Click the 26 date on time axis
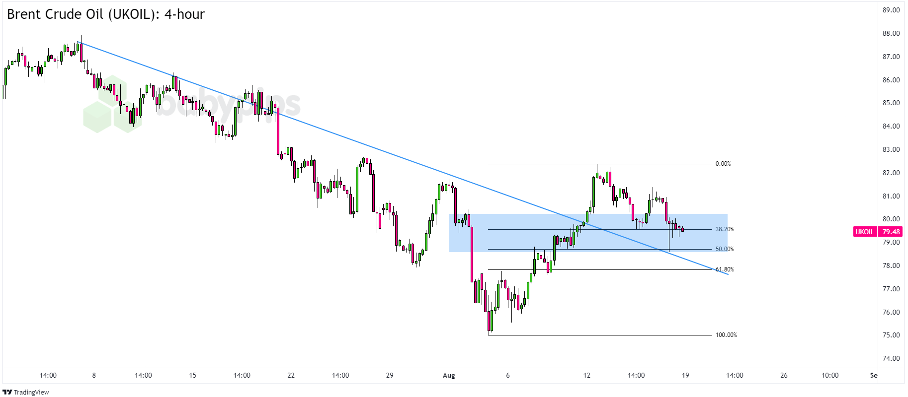Viewport: 908px width, 397px height. [x=784, y=375]
